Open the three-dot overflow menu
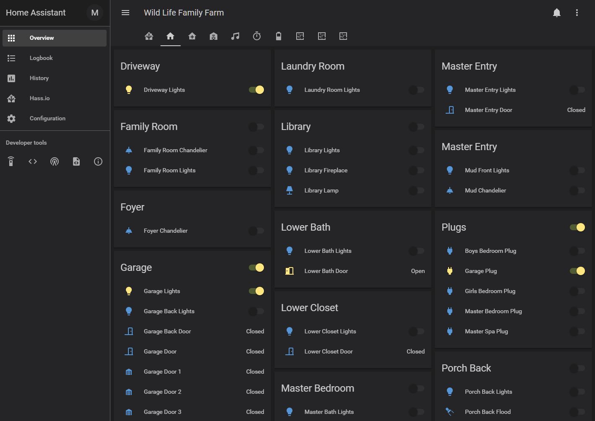The image size is (595, 421). (577, 13)
